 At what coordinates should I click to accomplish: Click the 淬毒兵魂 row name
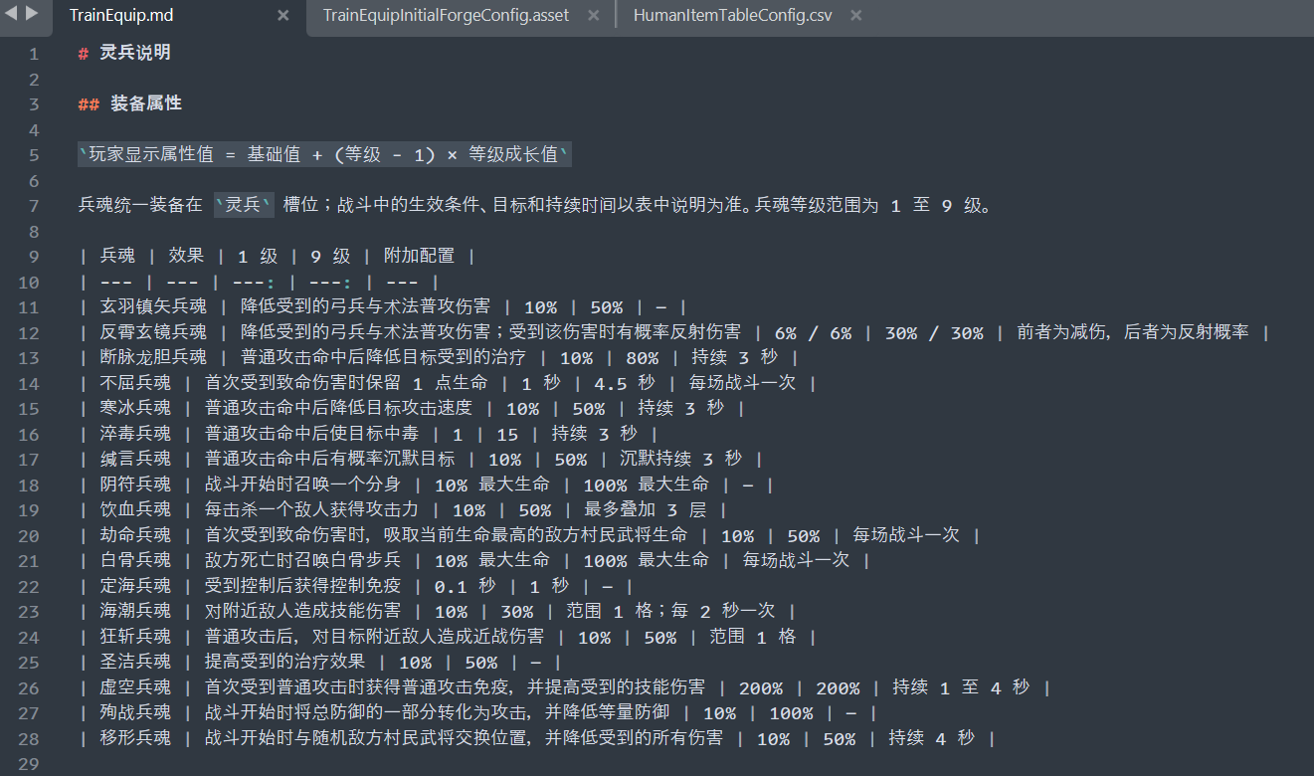tap(135, 434)
